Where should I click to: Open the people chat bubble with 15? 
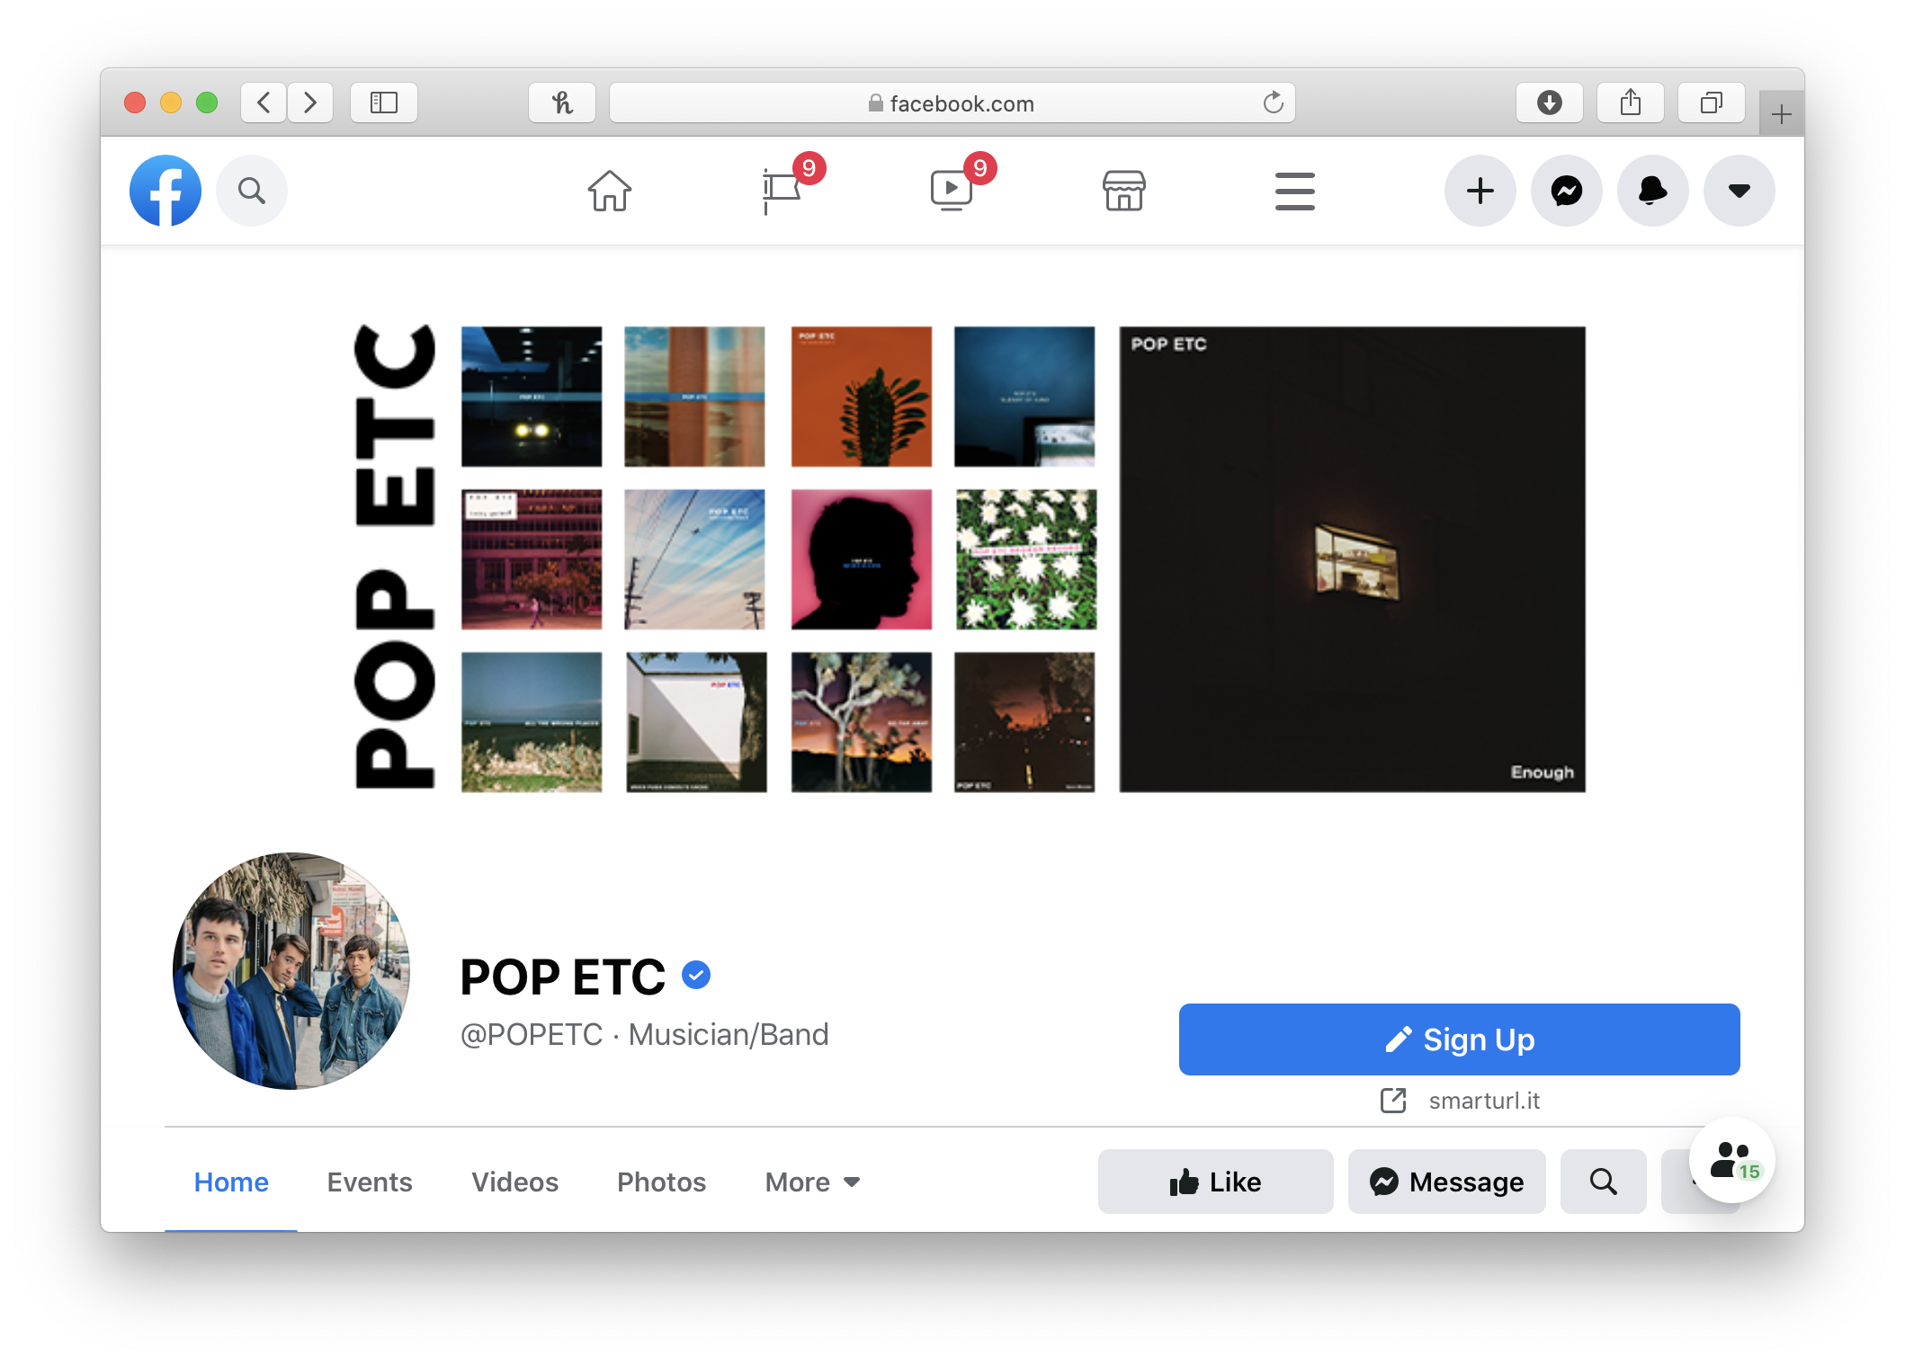click(1732, 1160)
